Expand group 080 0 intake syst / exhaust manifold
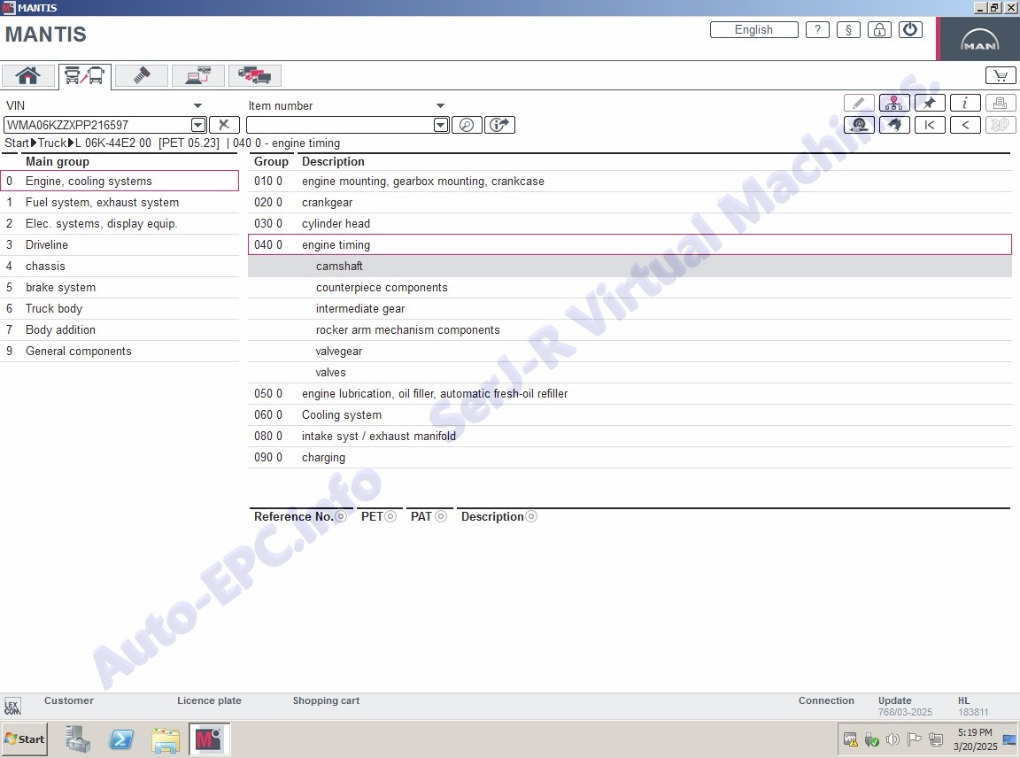Viewport: 1020px width, 758px height. [630, 436]
